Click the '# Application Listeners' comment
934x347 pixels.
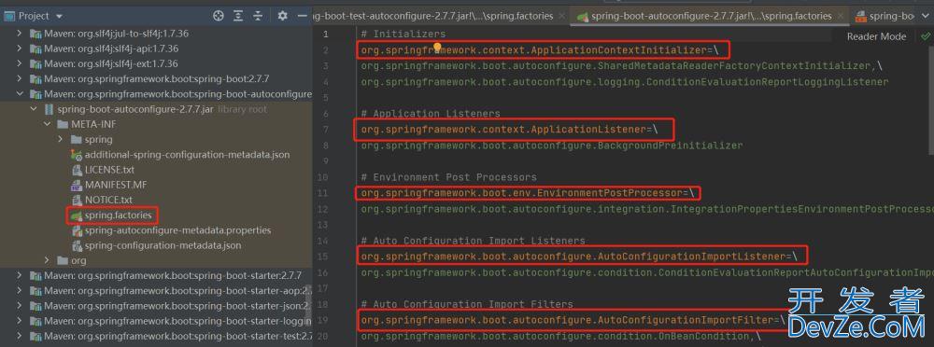431,114
